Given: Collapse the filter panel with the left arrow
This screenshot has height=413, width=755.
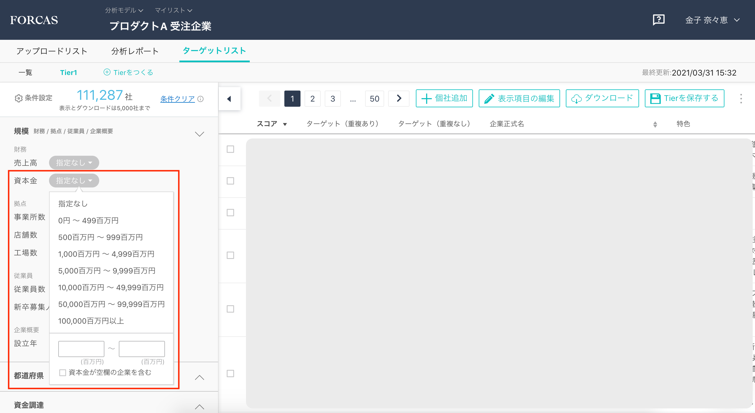Looking at the screenshot, I should (x=230, y=99).
